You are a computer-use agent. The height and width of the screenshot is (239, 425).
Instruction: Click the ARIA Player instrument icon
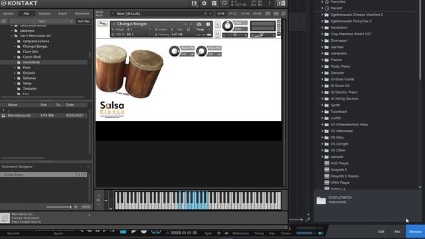click(327, 183)
